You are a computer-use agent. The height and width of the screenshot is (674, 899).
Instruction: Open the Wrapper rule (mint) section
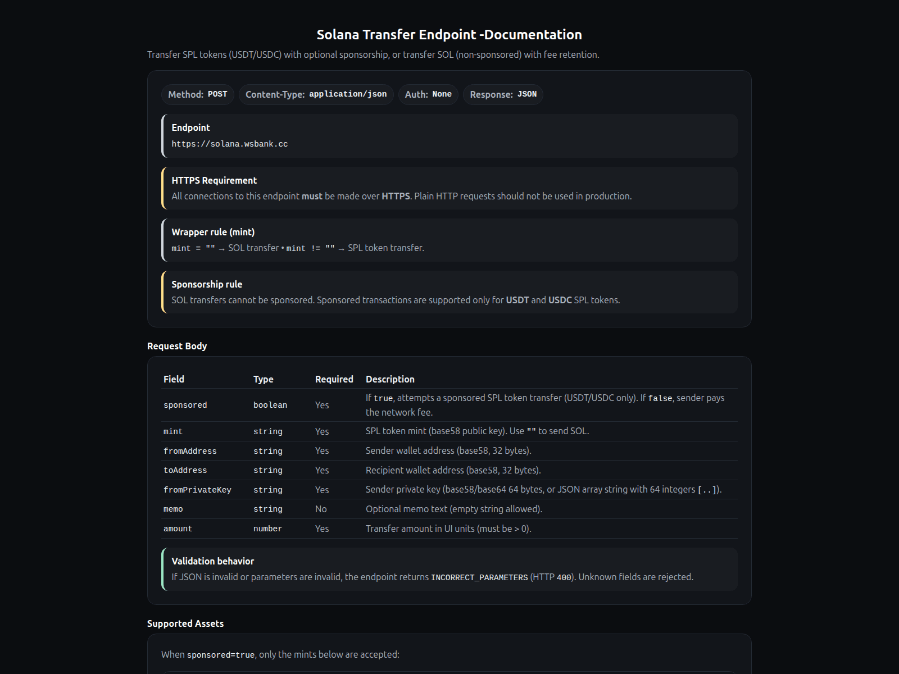coord(213,231)
